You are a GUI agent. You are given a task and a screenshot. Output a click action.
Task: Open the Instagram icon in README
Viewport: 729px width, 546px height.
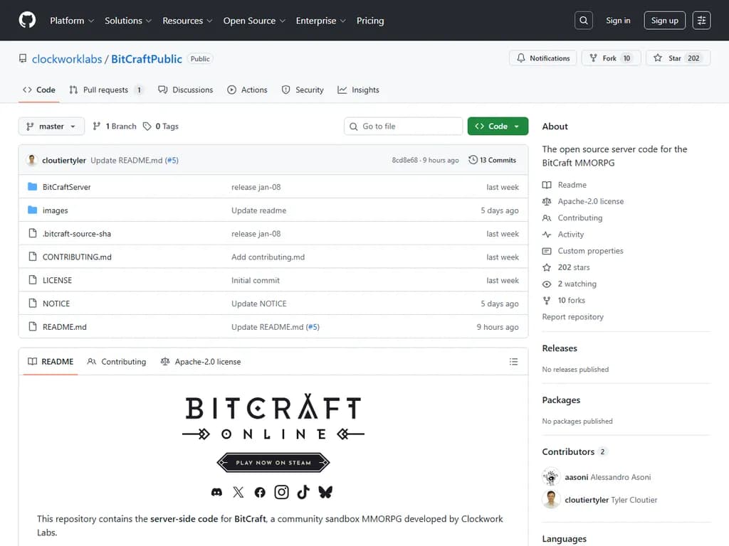pos(281,492)
